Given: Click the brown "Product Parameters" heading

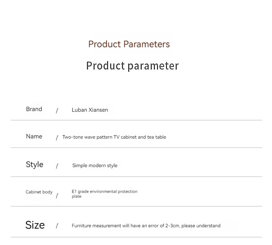Looking at the screenshot, I should click(x=129, y=44).
